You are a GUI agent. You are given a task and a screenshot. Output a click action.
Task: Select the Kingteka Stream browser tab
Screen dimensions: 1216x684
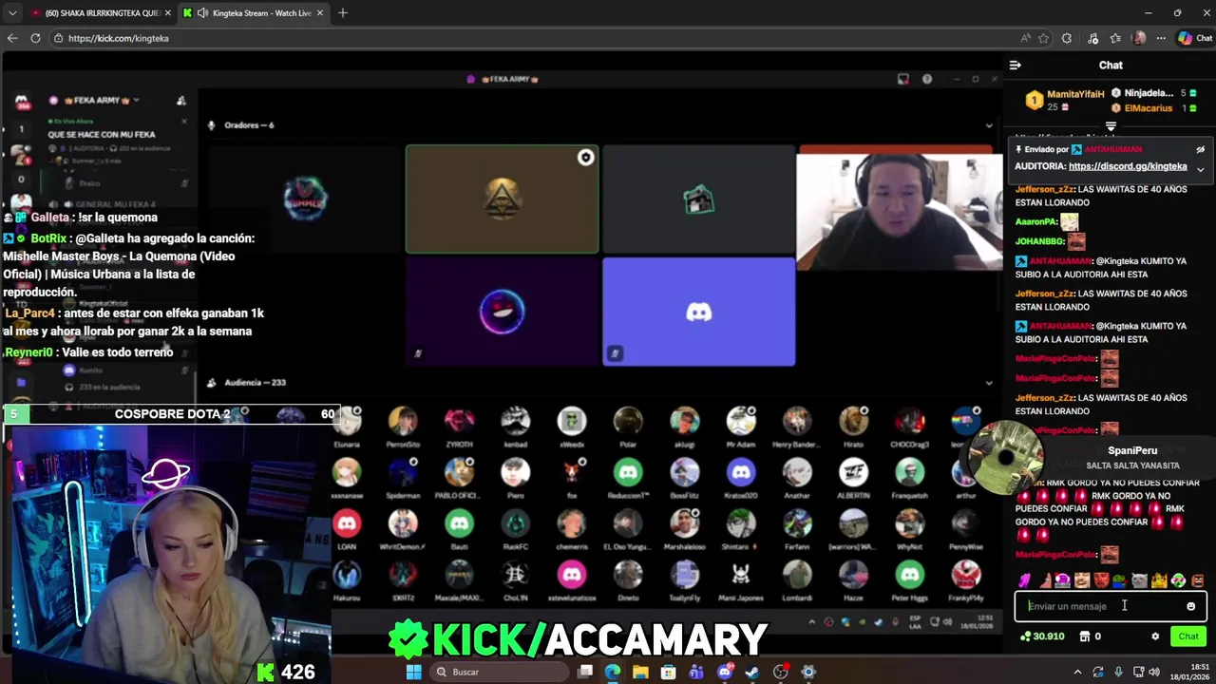[253, 13]
